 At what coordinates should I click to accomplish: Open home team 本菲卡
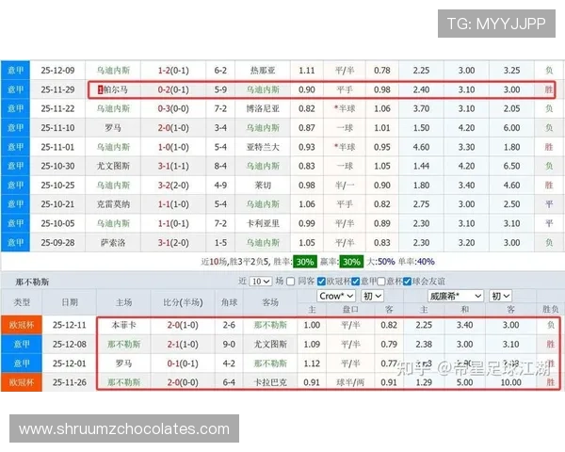[x=123, y=325]
